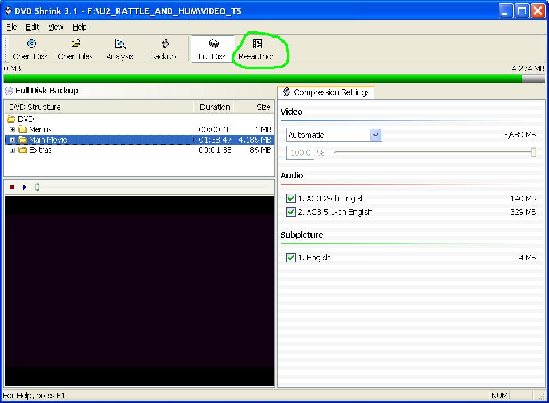Image resolution: width=549 pixels, height=403 pixels.
Task: Start the Backup! toolbar action
Action: pyautogui.click(x=164, y=50)
